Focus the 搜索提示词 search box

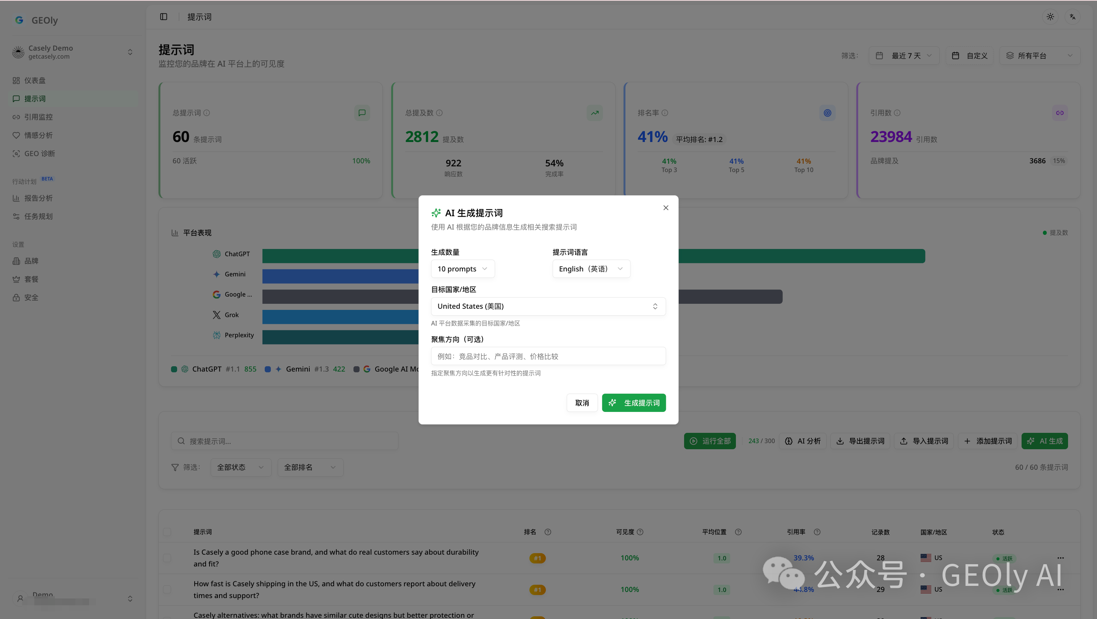click(x=285, y=441)
